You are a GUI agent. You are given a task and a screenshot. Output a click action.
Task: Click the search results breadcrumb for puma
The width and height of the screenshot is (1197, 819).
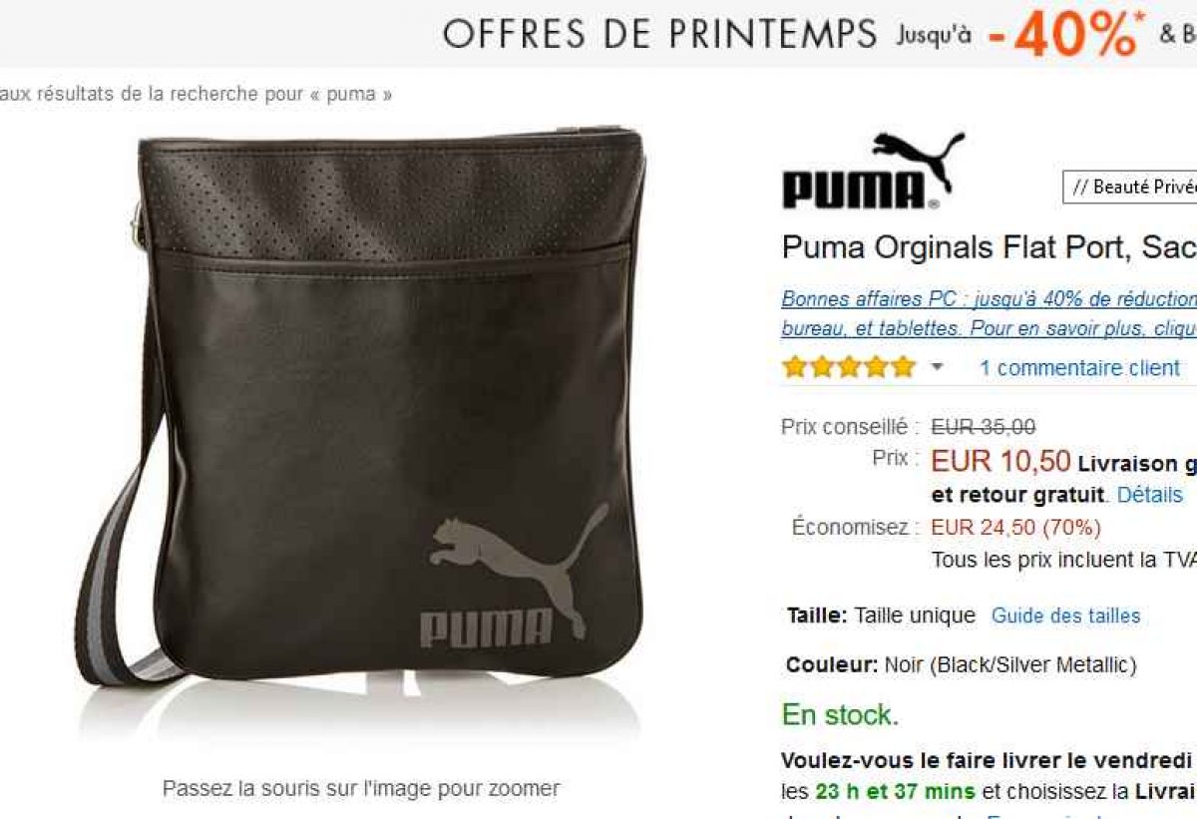(x=197, y=95)
